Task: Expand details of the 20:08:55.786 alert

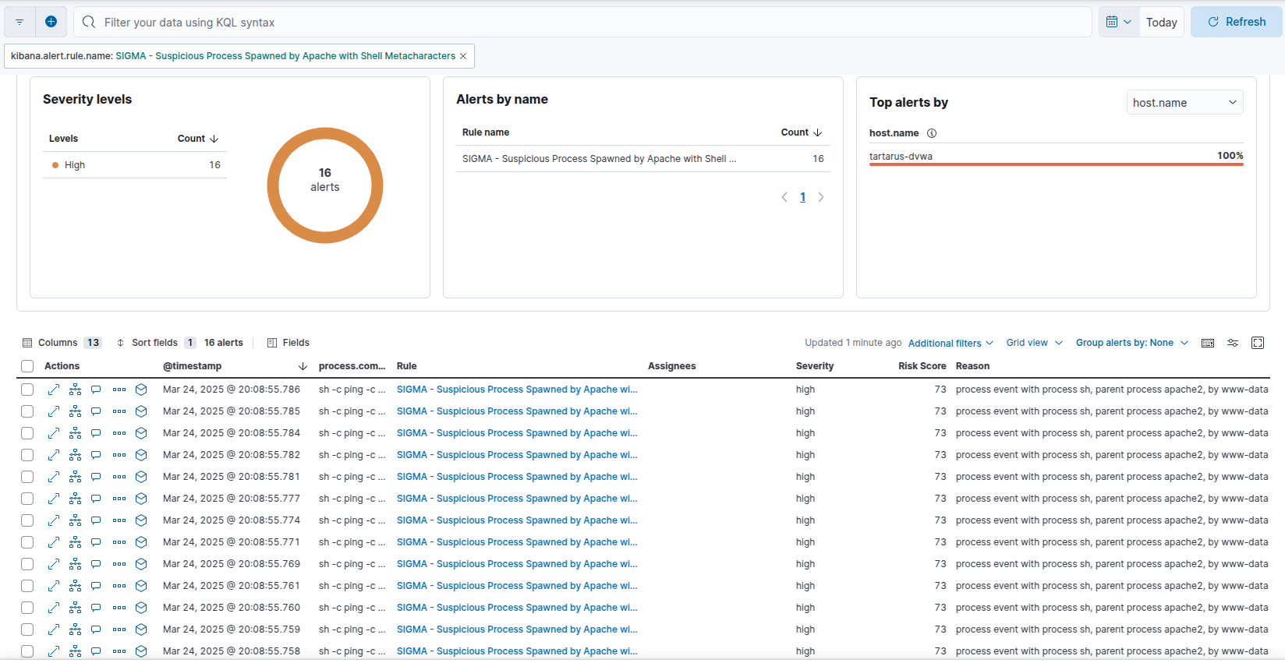Action: [54, 390]
